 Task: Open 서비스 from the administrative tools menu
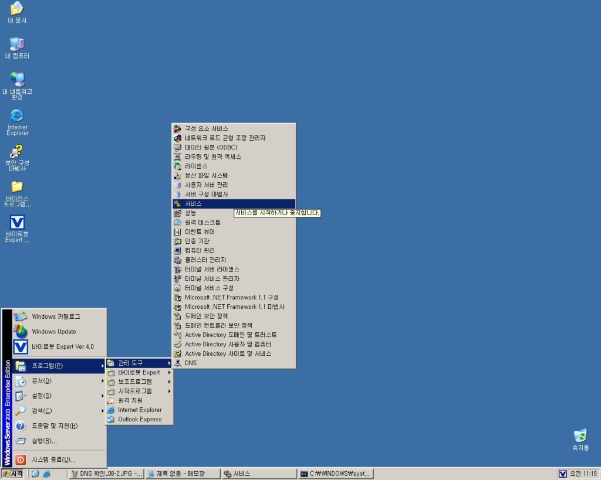(234, 203)
